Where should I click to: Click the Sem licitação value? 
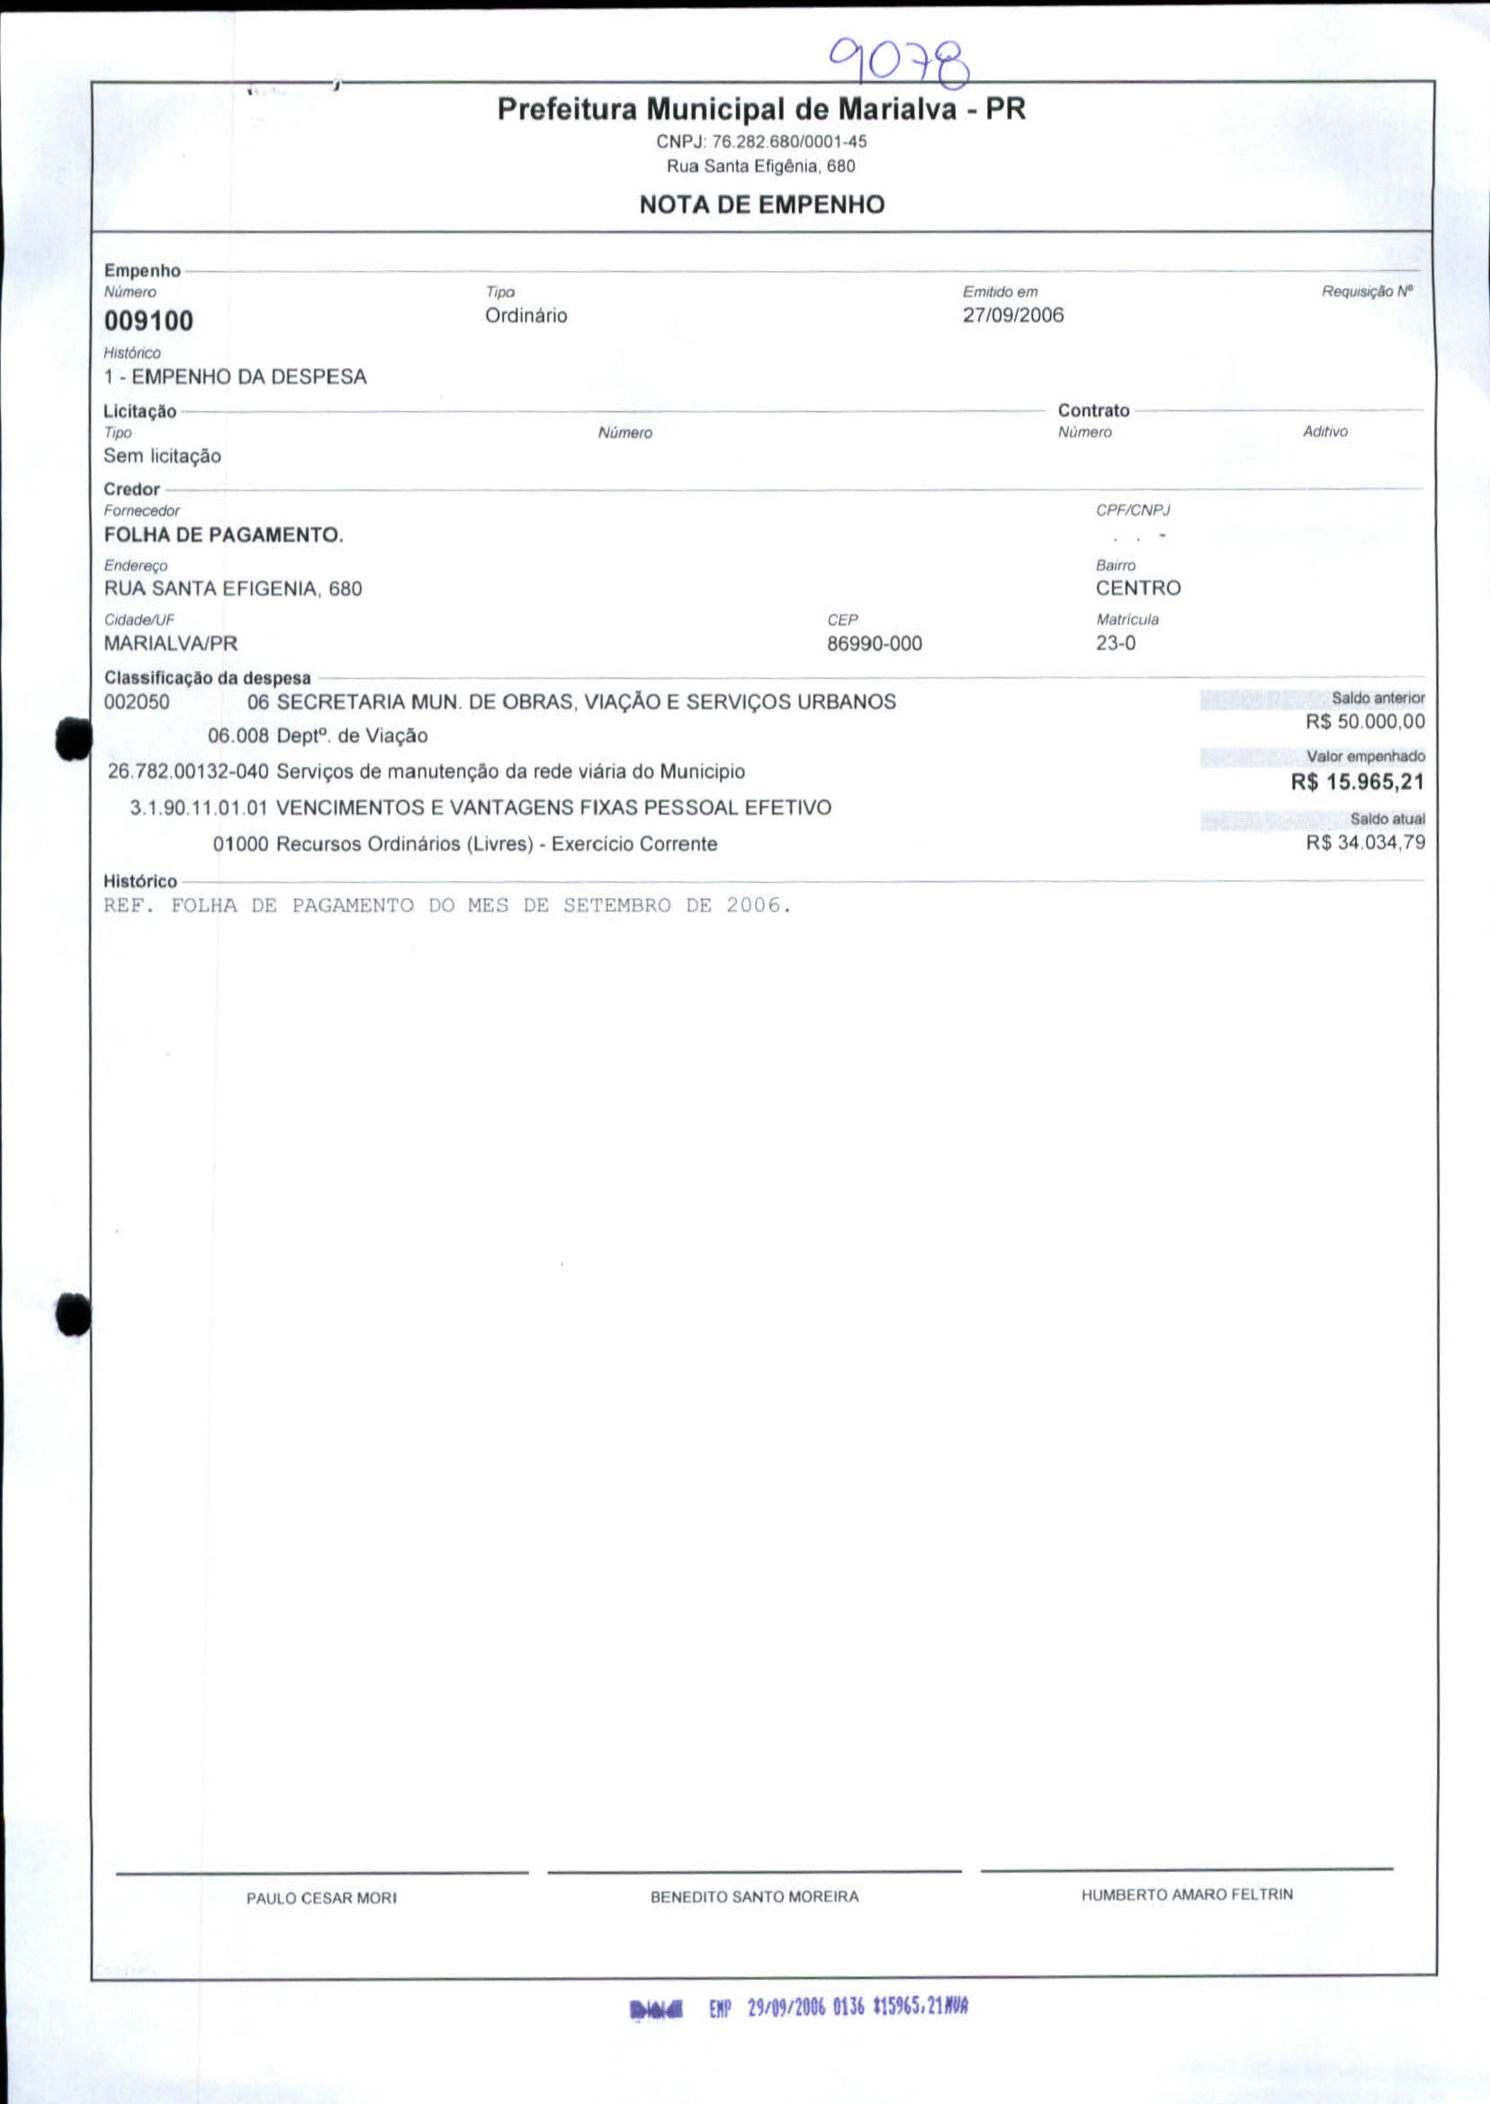[161, 456]
